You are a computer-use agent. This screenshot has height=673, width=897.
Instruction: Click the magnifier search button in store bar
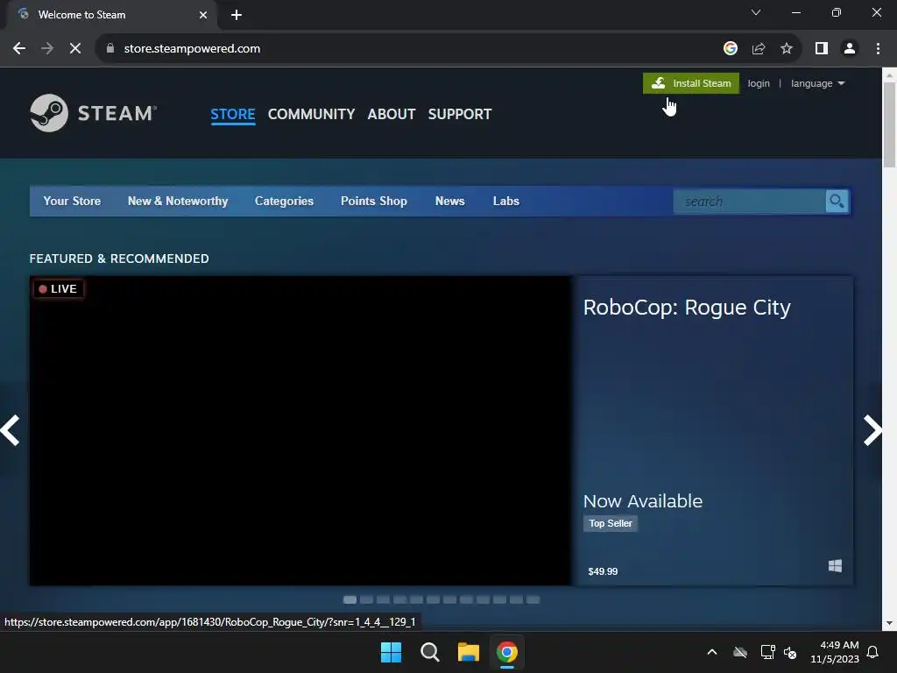point(837,202)
